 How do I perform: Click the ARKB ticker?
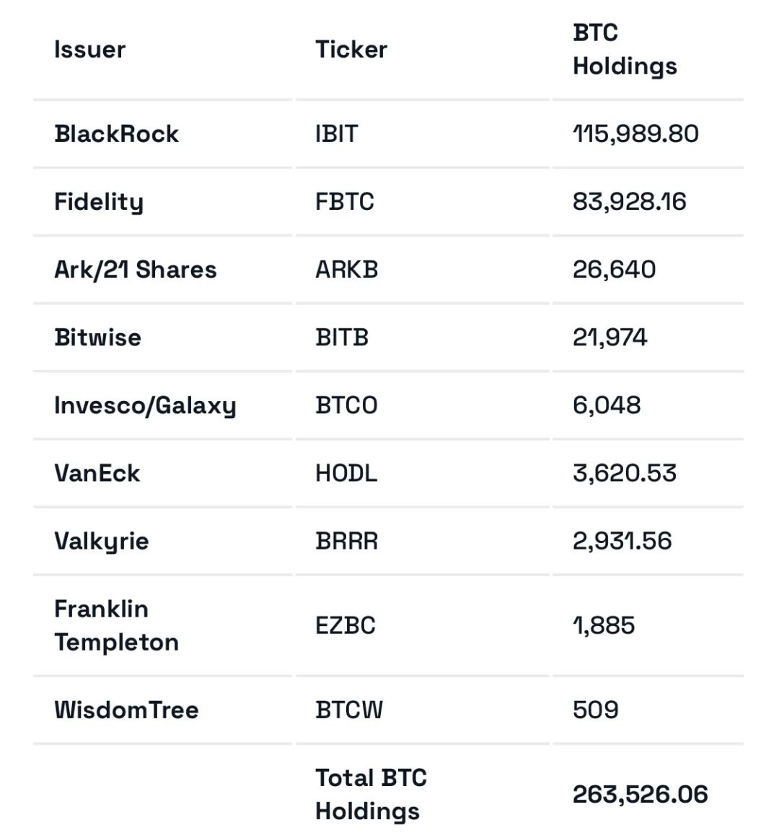coord(347,270)
